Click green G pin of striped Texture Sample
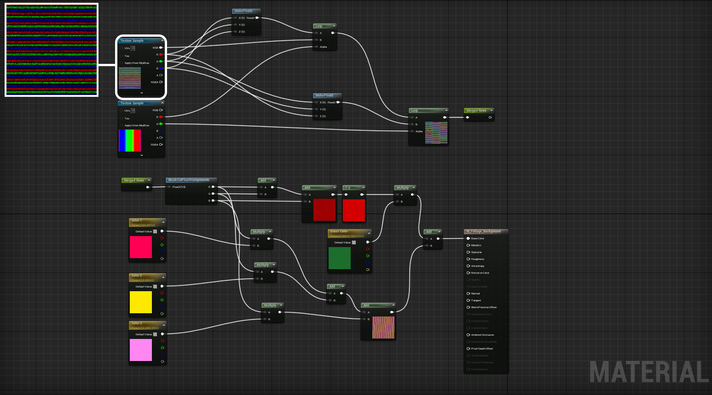 click(161, 62)
